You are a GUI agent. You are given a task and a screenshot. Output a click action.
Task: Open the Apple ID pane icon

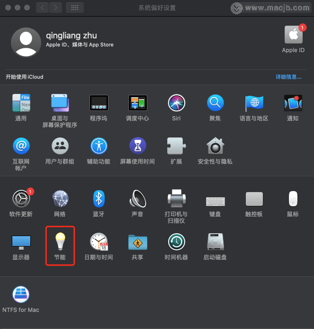click(x=294, y=35)
